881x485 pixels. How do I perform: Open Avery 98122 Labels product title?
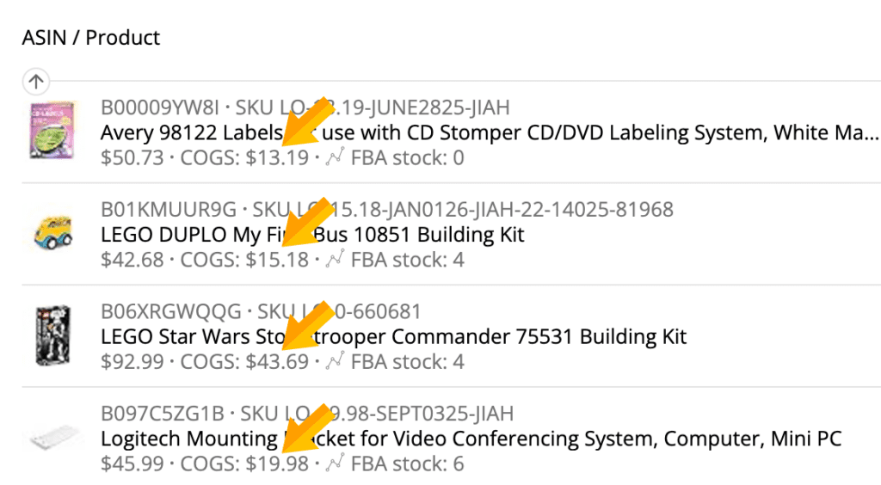(490, 133)
